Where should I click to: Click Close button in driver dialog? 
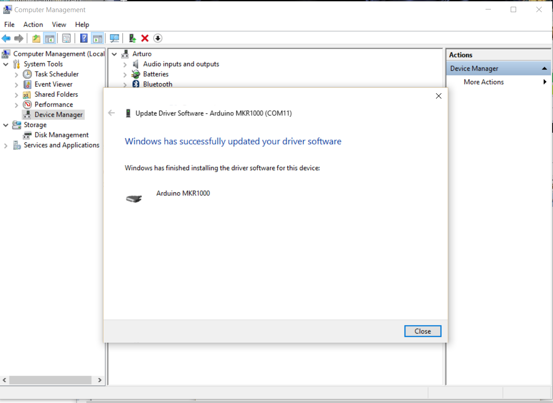point(423,331)
